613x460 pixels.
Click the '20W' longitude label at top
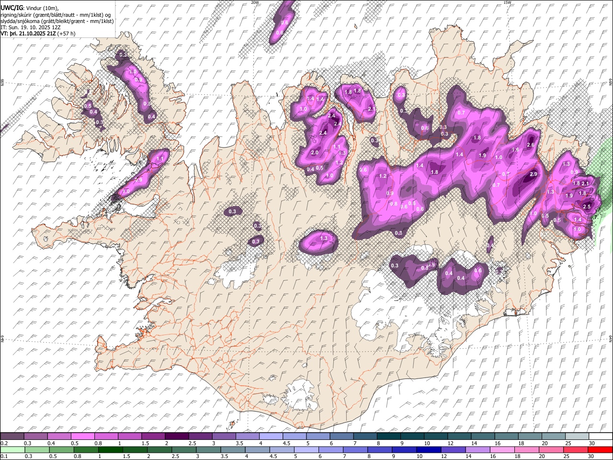255,2
